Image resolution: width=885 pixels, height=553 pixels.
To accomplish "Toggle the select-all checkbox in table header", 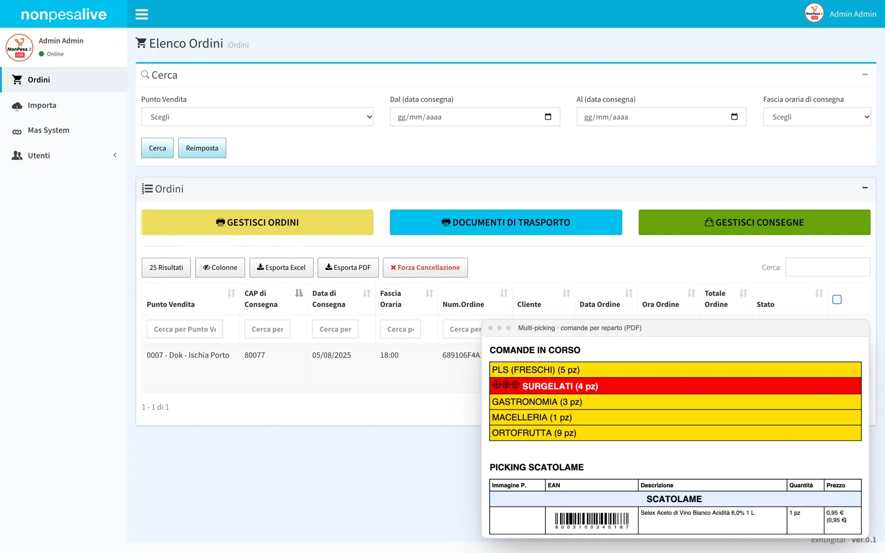I will tap(837, 299).
